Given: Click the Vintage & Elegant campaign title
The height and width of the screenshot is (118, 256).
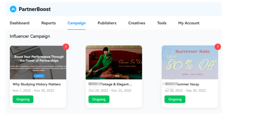Looking at the screenshot, I should 110,84.
